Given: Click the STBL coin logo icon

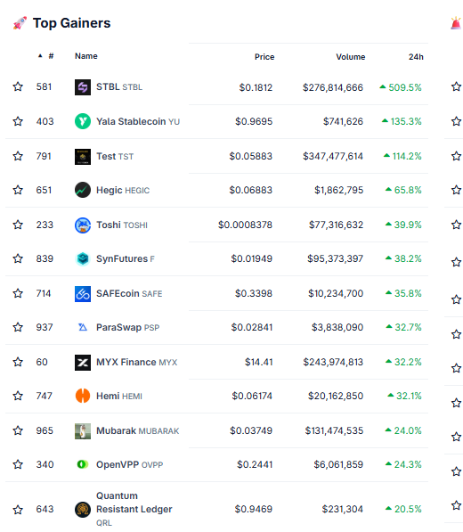Looking at the screenshot, I should coord(83,87).
